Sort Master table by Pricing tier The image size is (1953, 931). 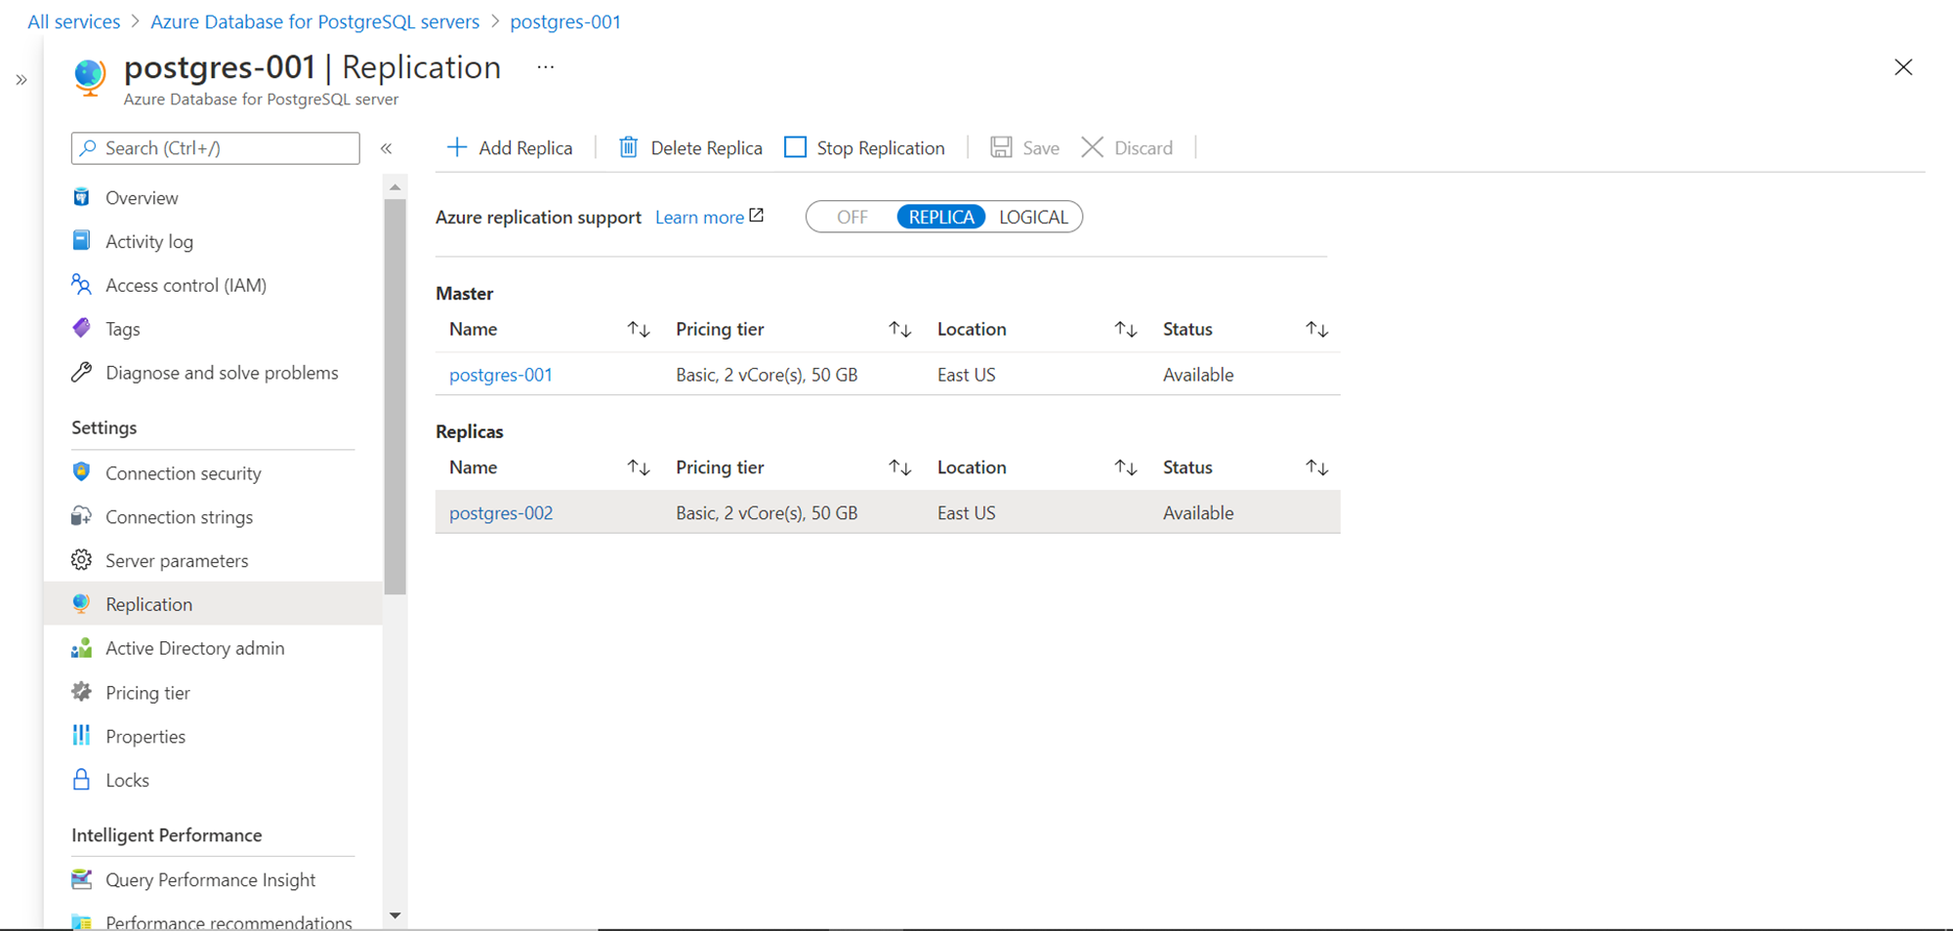pyautogui.click(x=900, y=330)
